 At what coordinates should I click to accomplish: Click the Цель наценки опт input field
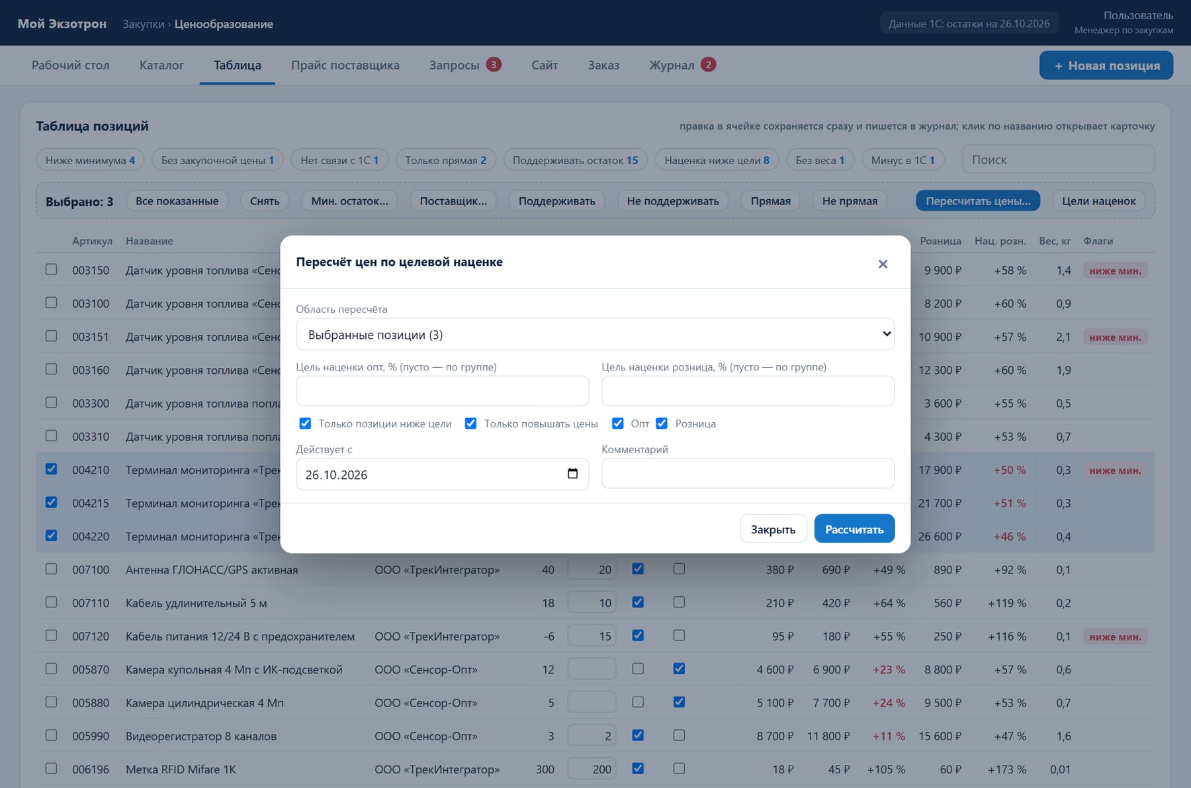click(442, 391)
